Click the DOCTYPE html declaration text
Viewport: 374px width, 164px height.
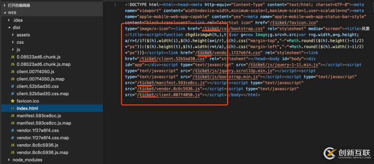(x=143, y=4)
